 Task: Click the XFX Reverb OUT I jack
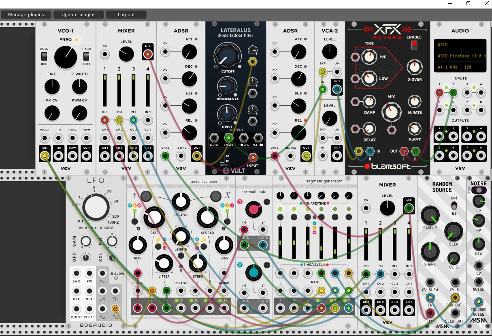click(404, 151)
